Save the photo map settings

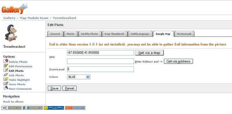click(x=54, y=88)
